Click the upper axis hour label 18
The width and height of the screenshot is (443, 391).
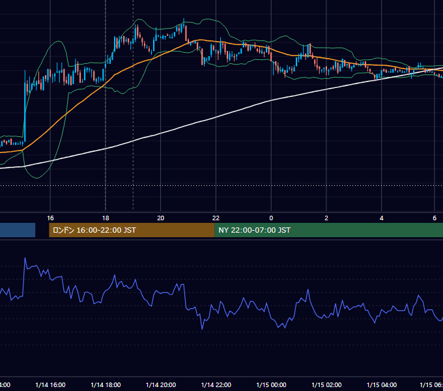[106, 218]
